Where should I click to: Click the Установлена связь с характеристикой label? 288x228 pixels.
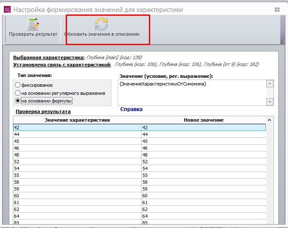(x=62, y=65)
